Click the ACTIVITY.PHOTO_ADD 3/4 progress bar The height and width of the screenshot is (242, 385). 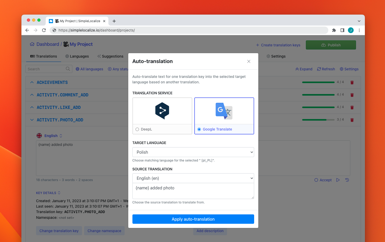[318, 120]
